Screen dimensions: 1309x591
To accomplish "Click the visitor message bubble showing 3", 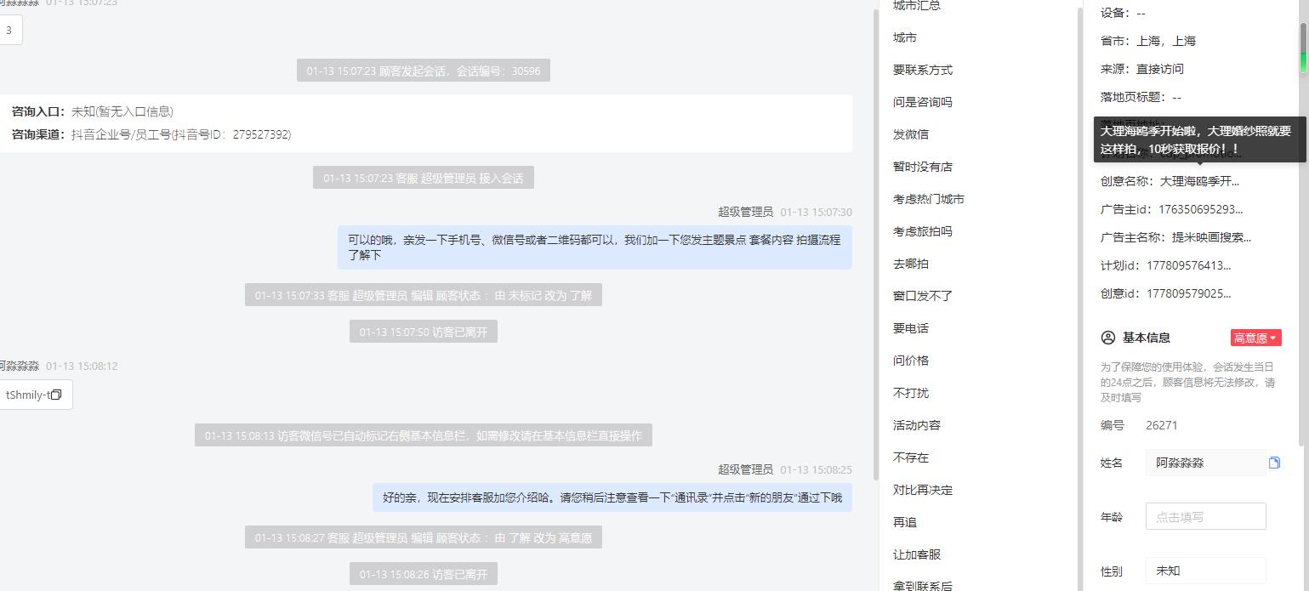I will click(10, 30).
